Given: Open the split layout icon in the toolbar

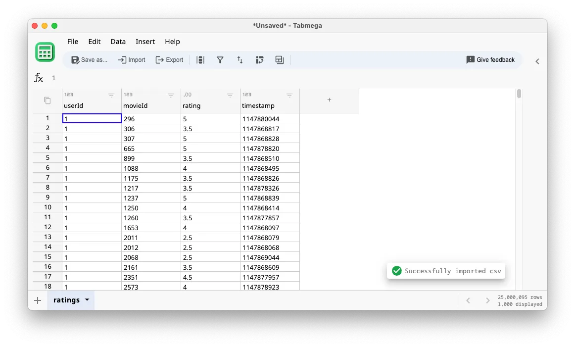Looking at the screenshot, I should 279,59.
